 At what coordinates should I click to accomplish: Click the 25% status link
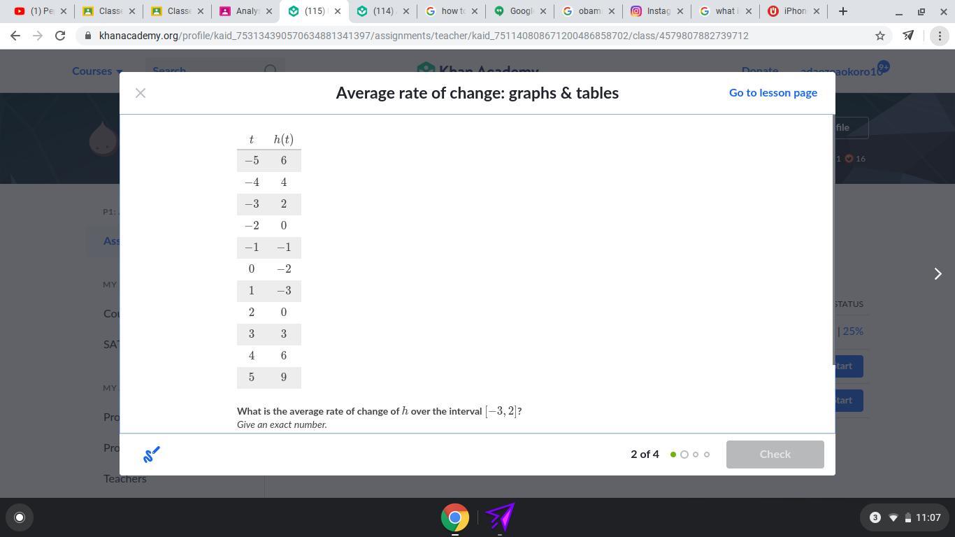click(853, 331)
